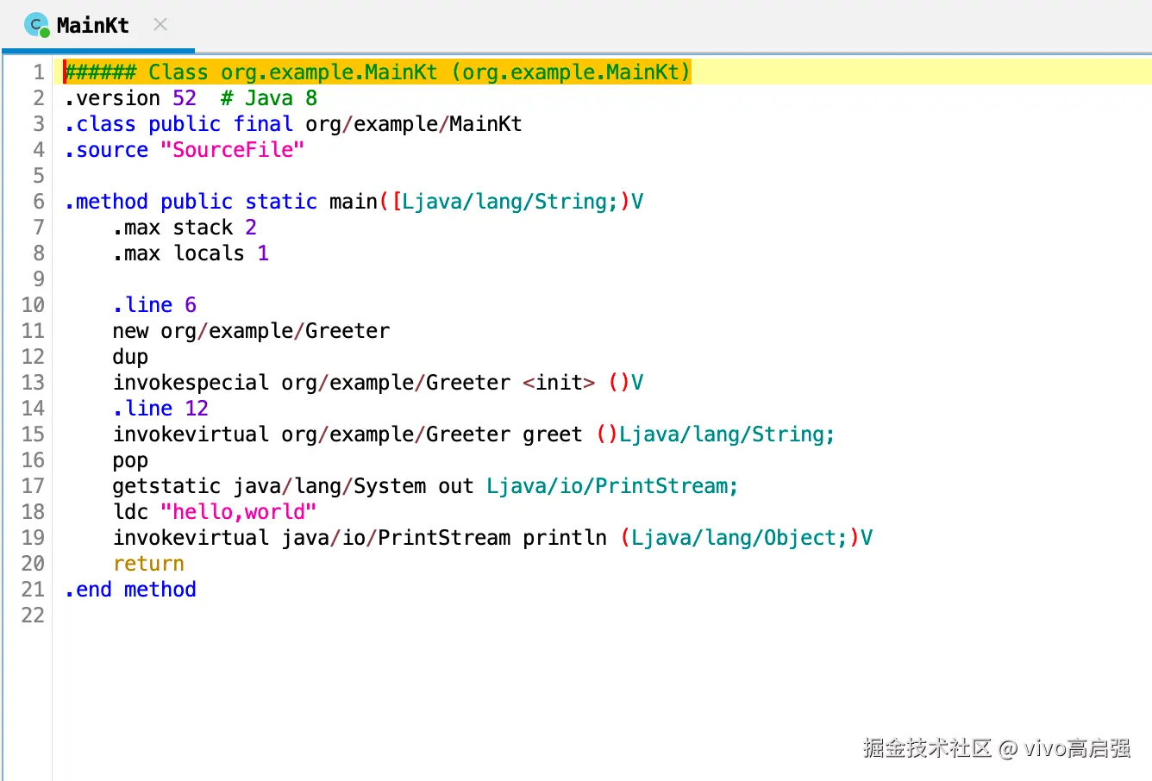Click '.class public final org/example/MainKt' line
The height and width of the screenshot is (781, 1152).
click(x=293, y=124)
